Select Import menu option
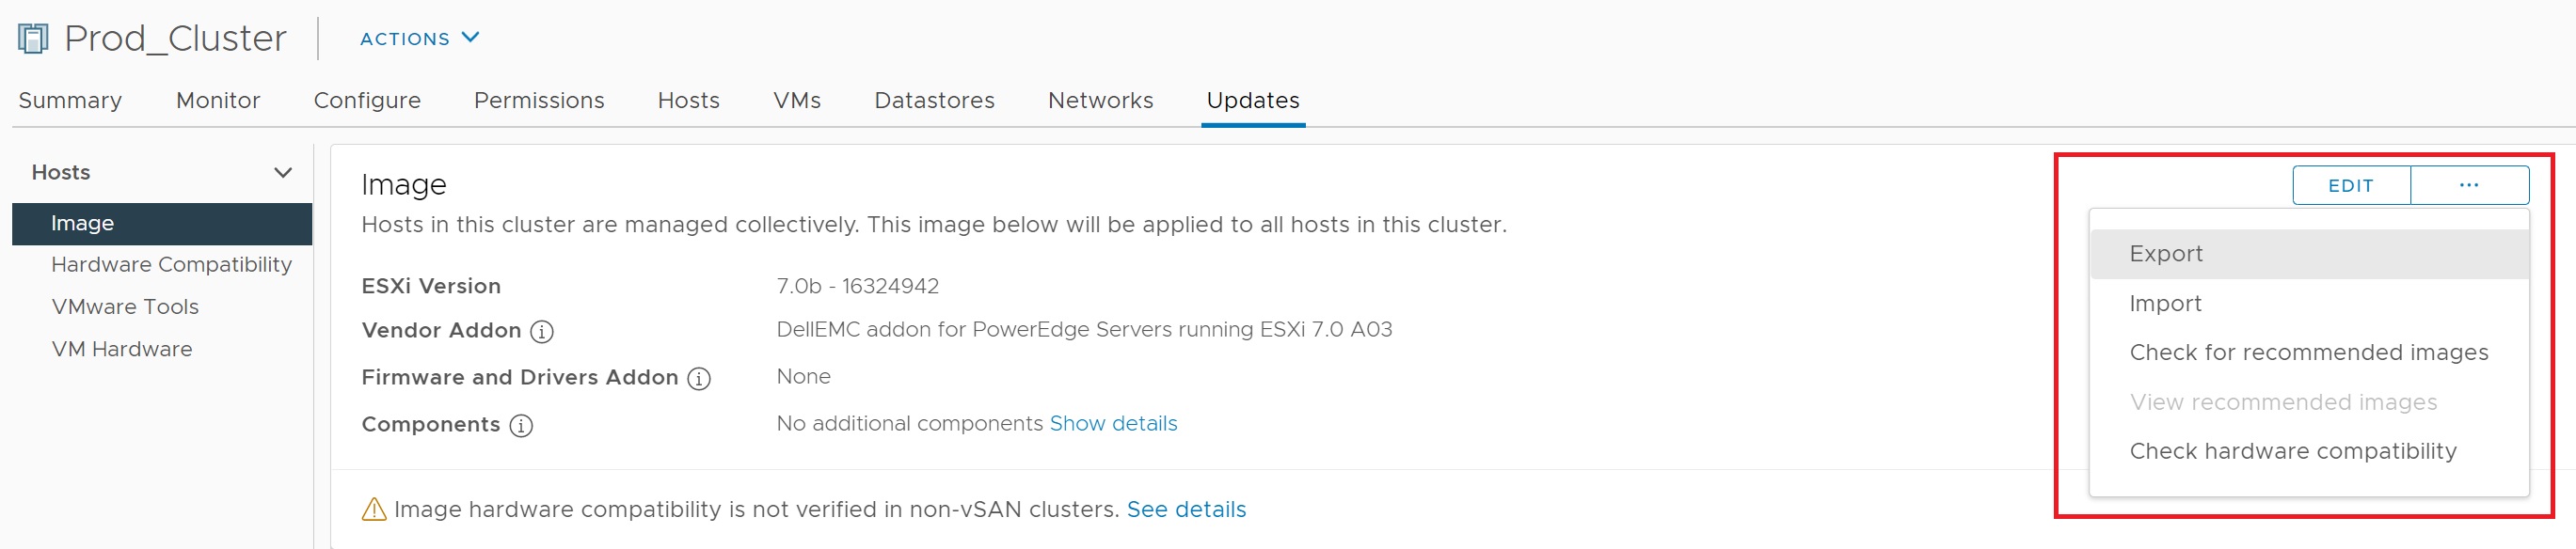The width and height of the screenshot is (2576, 549). click(2165, 303)
